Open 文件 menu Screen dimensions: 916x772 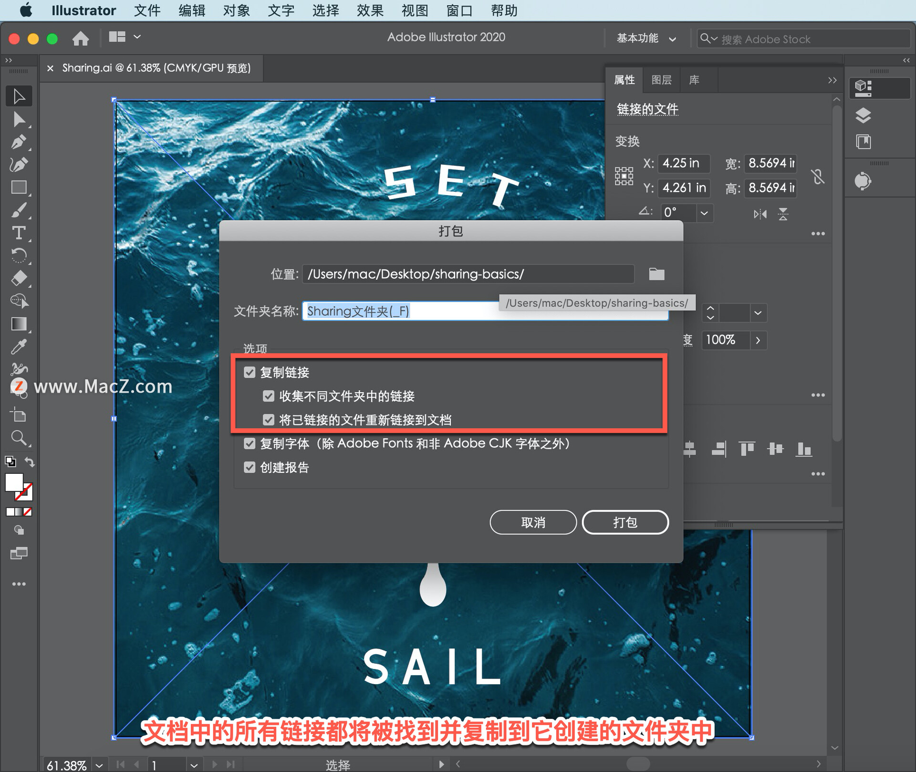(147, 10)
